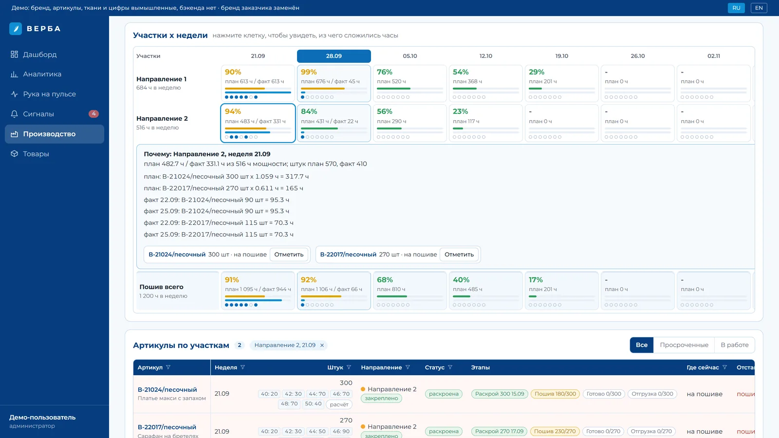Click the Сигналы red badge showing 4
The image size is (779, 438).
[93, 114]
